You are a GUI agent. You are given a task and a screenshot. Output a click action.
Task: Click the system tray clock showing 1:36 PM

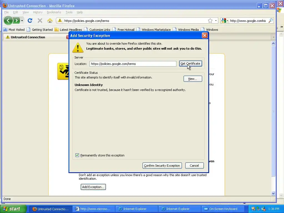[x=274, y=209]
